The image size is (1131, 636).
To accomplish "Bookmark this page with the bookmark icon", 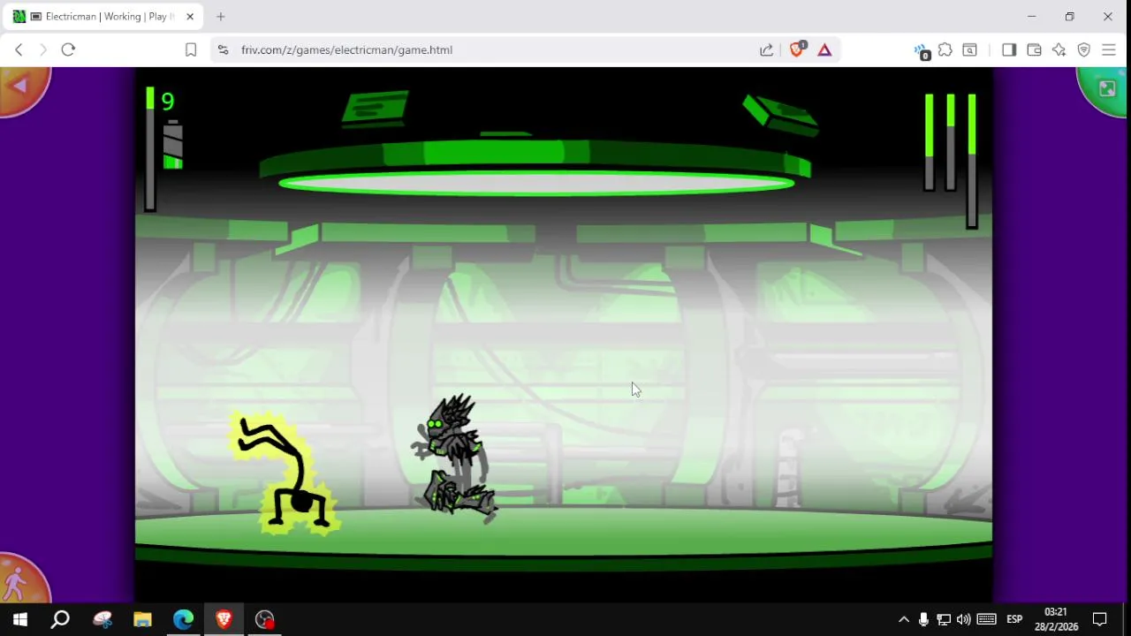I will (190, 50).
